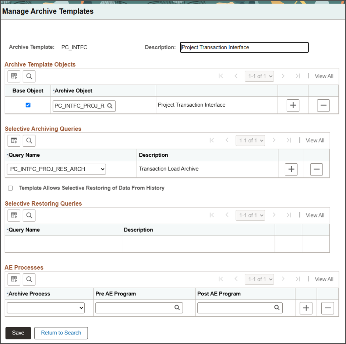The height and width of the screenshot is (344, 346).
Task: Click find icon in Archive Template Objects grid
Action: pyautogui.click(x=29, y=76)
